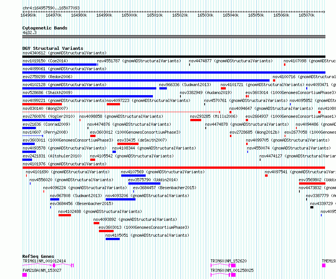Click the nsv4339729 black variant bar
Image resolution: width=336 pixels, height=279 pixels.
(x=312, y=207)
